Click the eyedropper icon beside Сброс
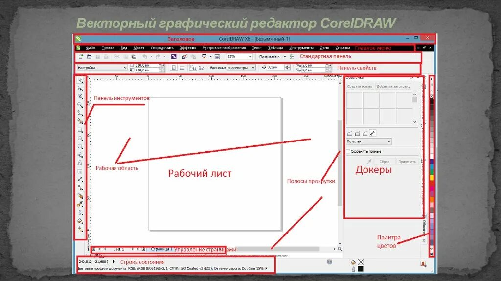This screenshot has height=281, width=501. point(369,162)
